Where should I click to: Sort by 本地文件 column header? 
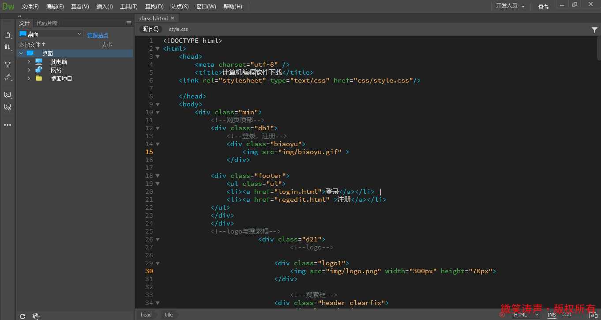pos(32,45)
